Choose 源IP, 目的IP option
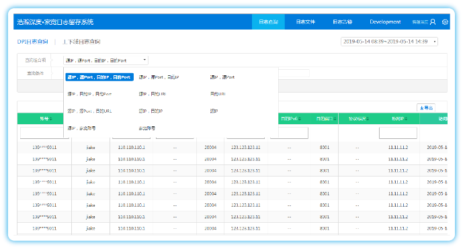Screen dimensions: 463x249 click(151, 111)
